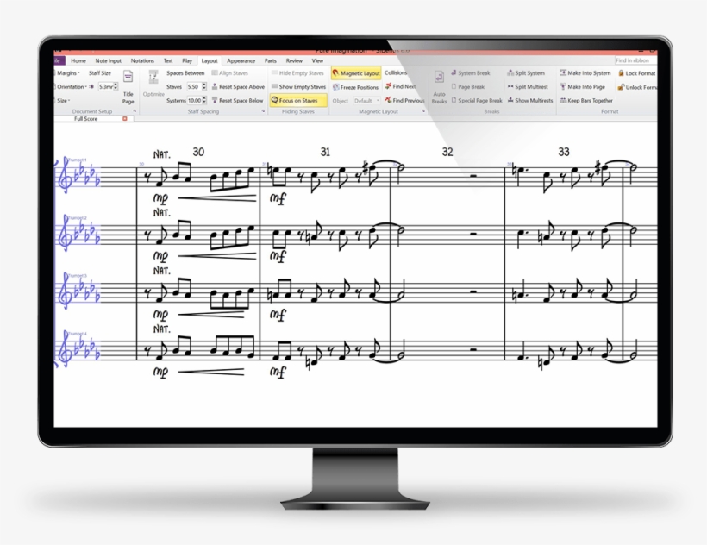This screenshot has height=545, width=707.
Task: Open the Orientation dropdown
Action: click(72, 86)
